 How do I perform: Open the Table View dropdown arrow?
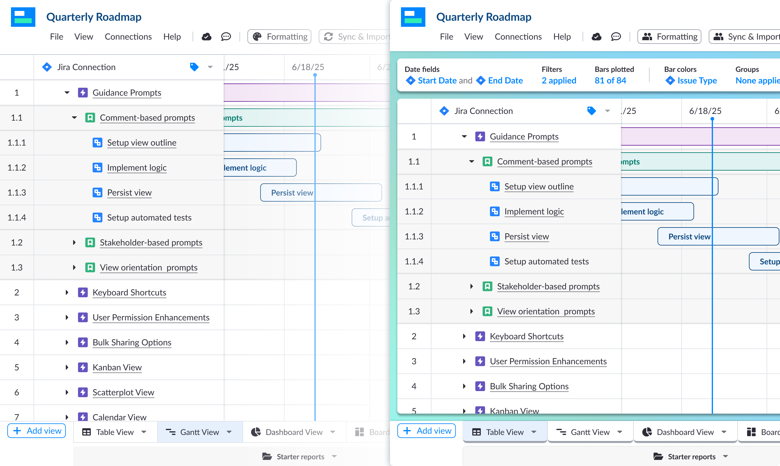[144, 432]
